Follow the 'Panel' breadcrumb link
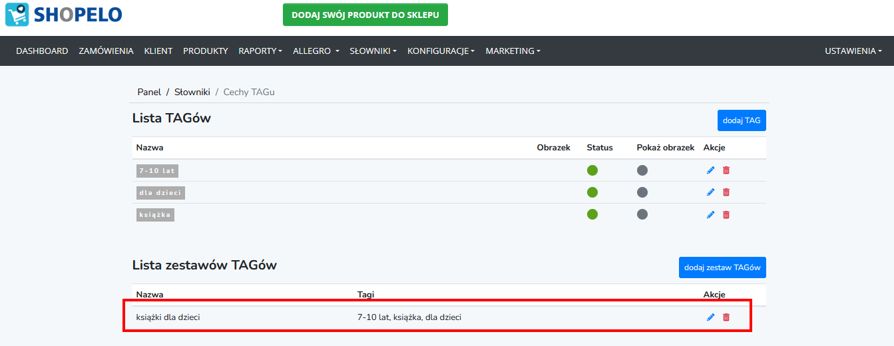This screenshot has width=894, height=346. point(149,92)
